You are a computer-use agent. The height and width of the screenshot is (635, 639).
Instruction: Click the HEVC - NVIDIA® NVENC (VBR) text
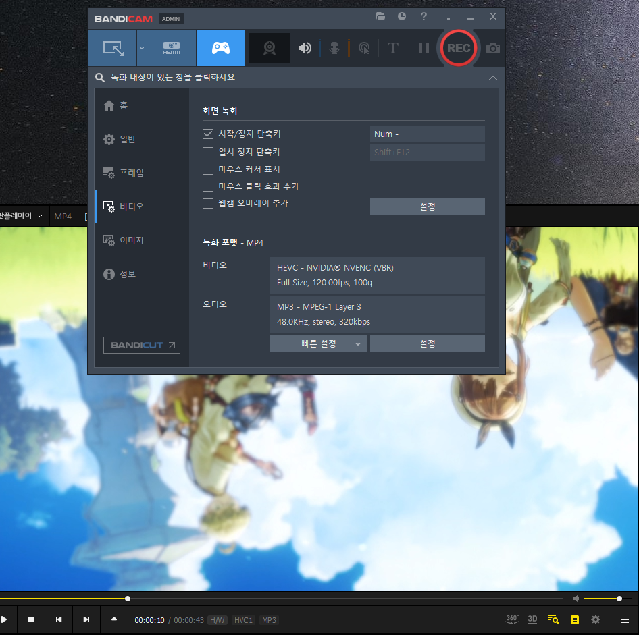(x=336, y=268)
